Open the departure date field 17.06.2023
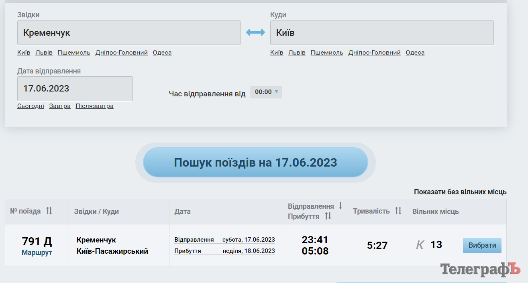 point(75,89)
